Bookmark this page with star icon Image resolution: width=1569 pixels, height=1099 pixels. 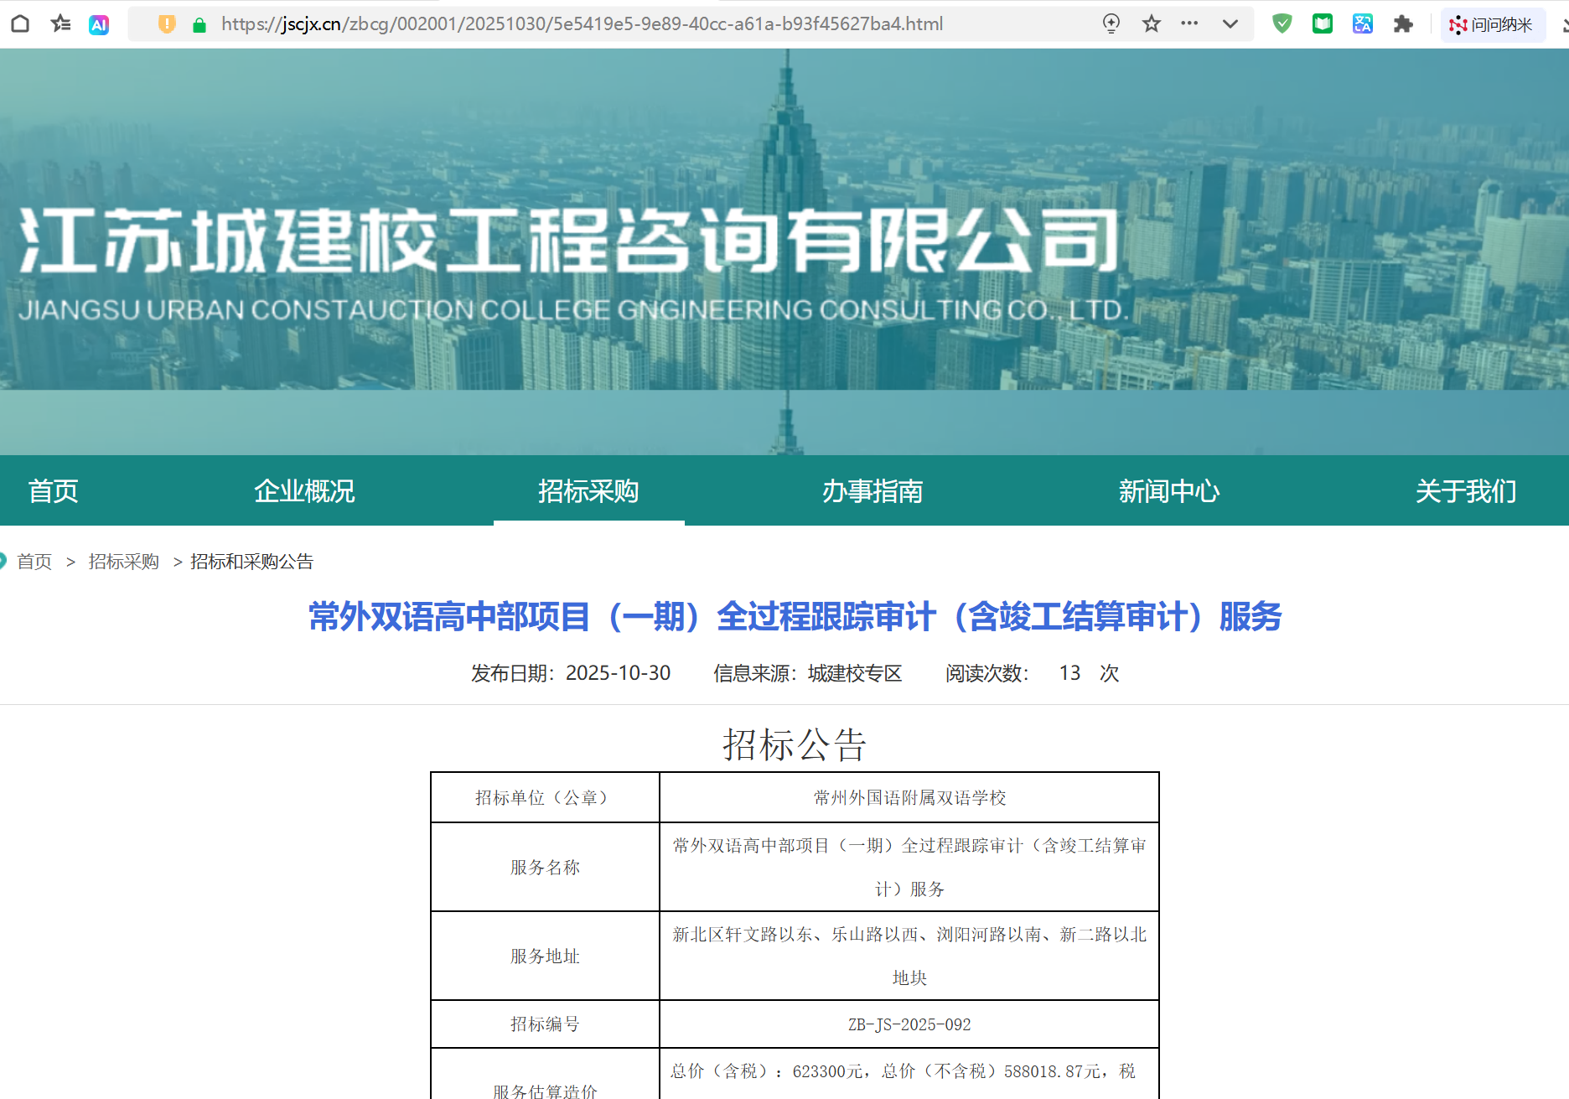click(x=1152, y=23)
